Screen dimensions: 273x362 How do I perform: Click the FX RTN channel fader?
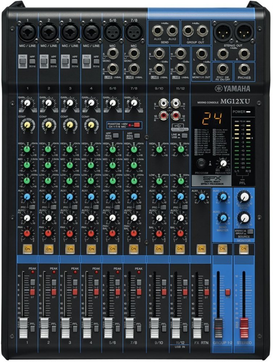click(x=197, y=324)
